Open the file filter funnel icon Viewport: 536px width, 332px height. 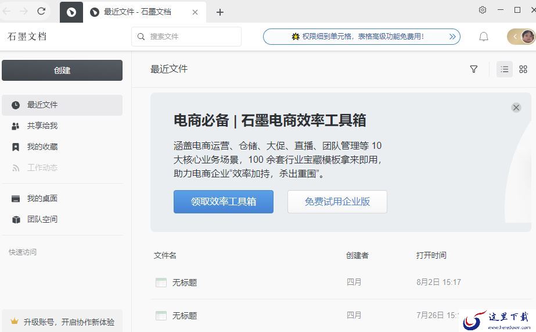(x=473, y=69)
